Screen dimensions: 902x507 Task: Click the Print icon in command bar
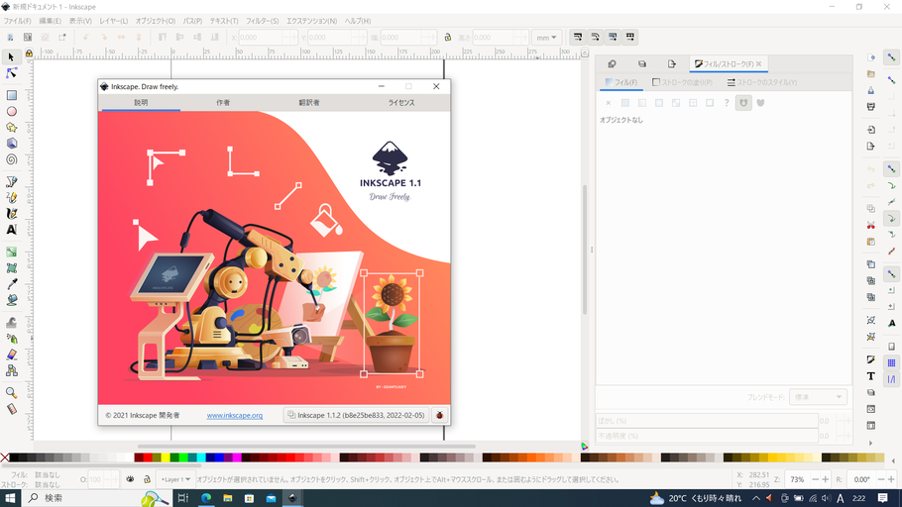(x=871, y=107)
